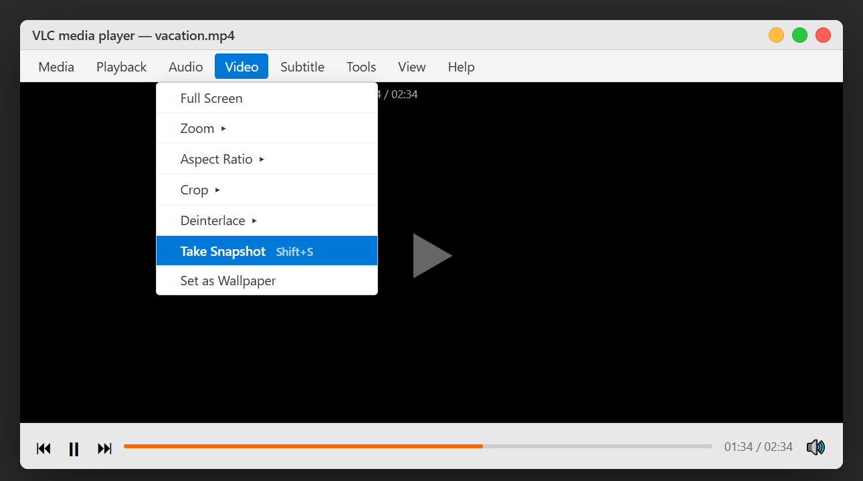This screenshot has height=481, width=863.
Task: Close the window with the red button
Action: tap(823, 35)
